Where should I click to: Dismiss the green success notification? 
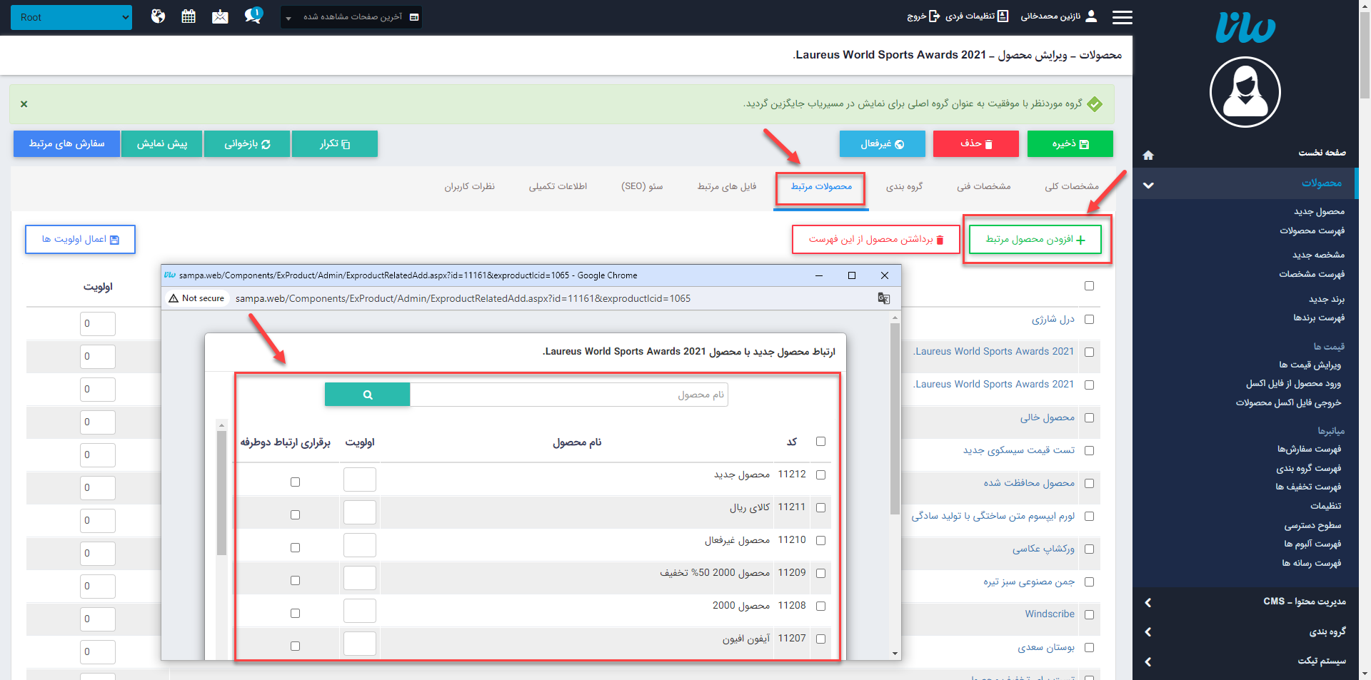pos(24,104)
